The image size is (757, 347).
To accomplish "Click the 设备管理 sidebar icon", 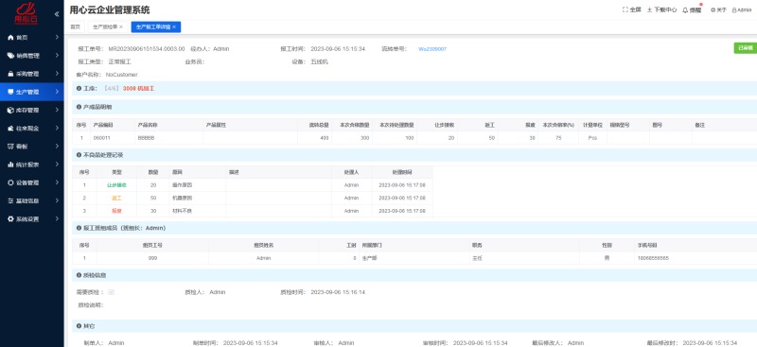I will point(10,182).
